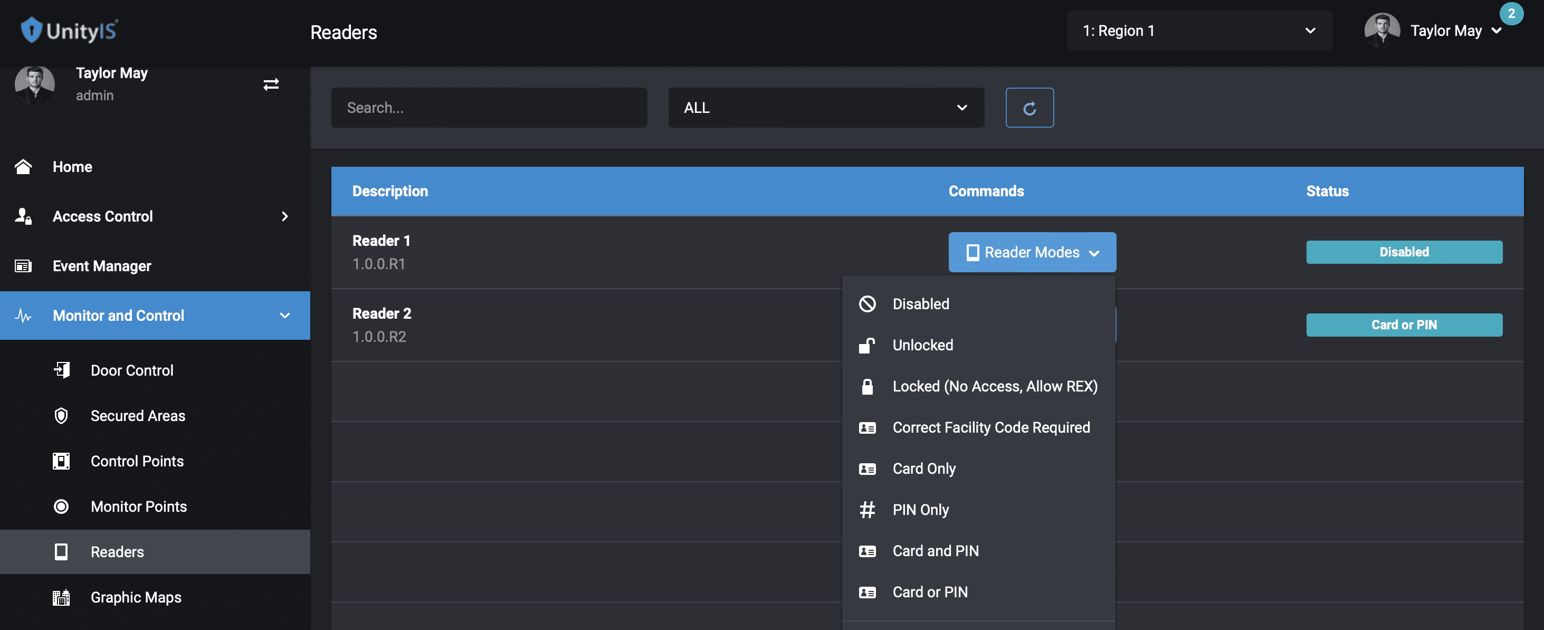This screenshot has width=1544, height=630.
Task: Collapse the Monitor and Control section
Action: pyautogui.click(x=285, y=316)
